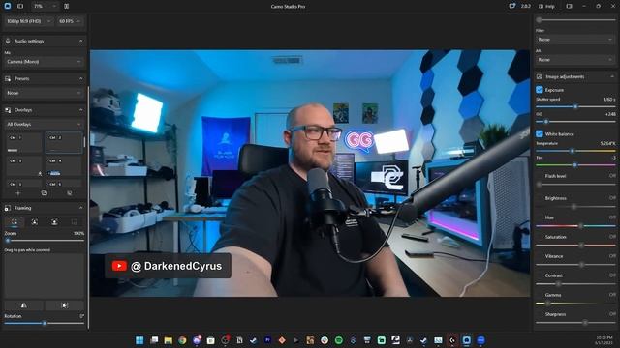
Task: Select overlay thumbnail Ctrl 3
Action: pos(24,166)
